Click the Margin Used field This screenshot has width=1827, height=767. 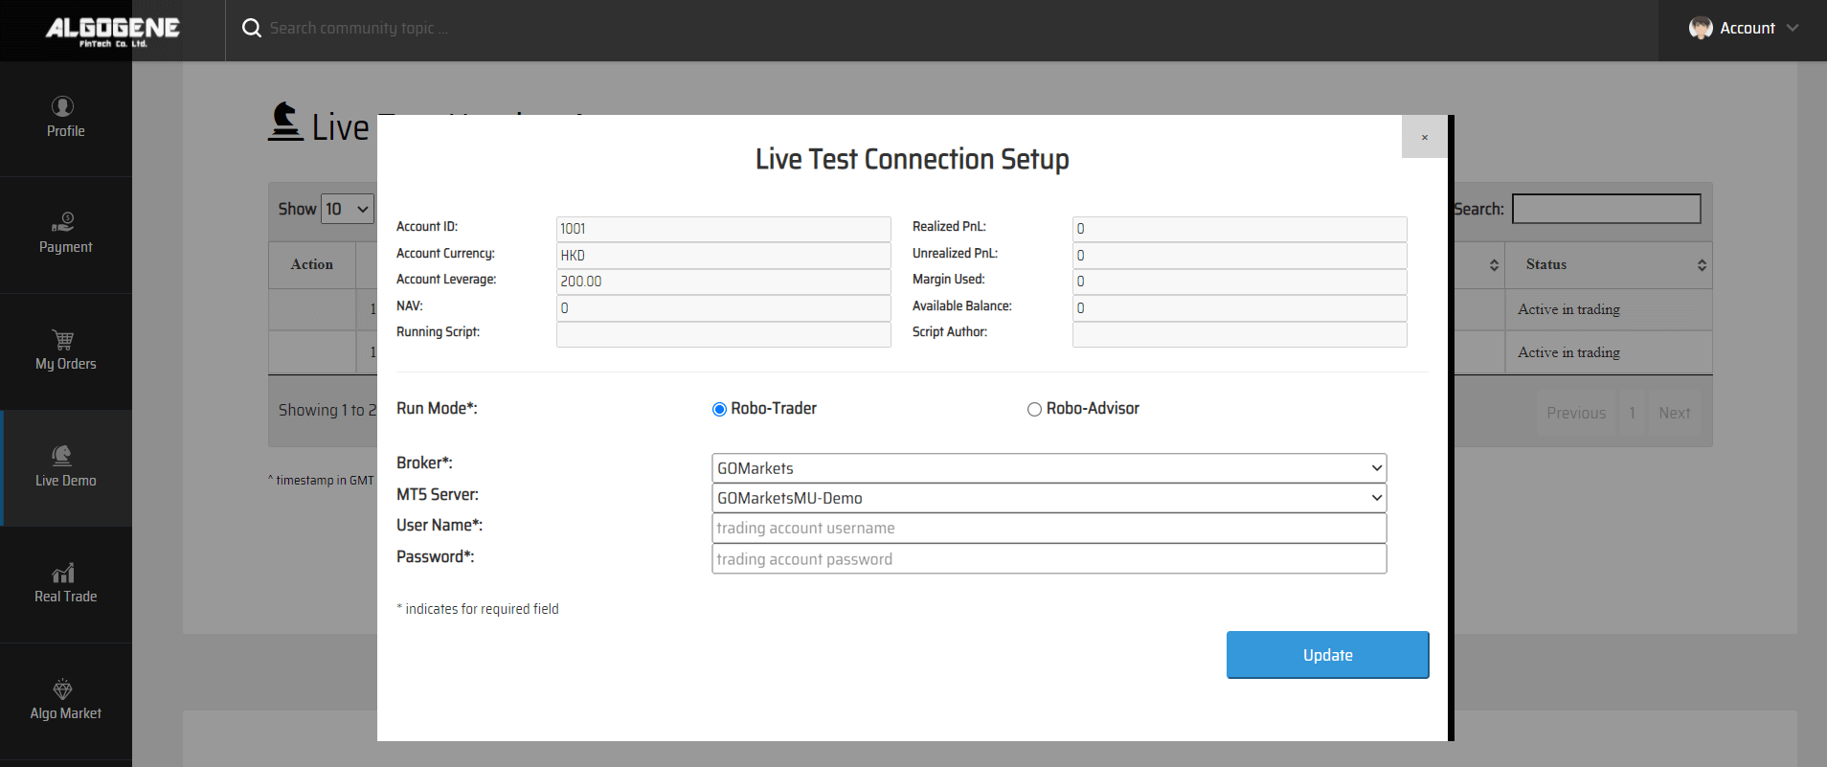point(1240,282)
